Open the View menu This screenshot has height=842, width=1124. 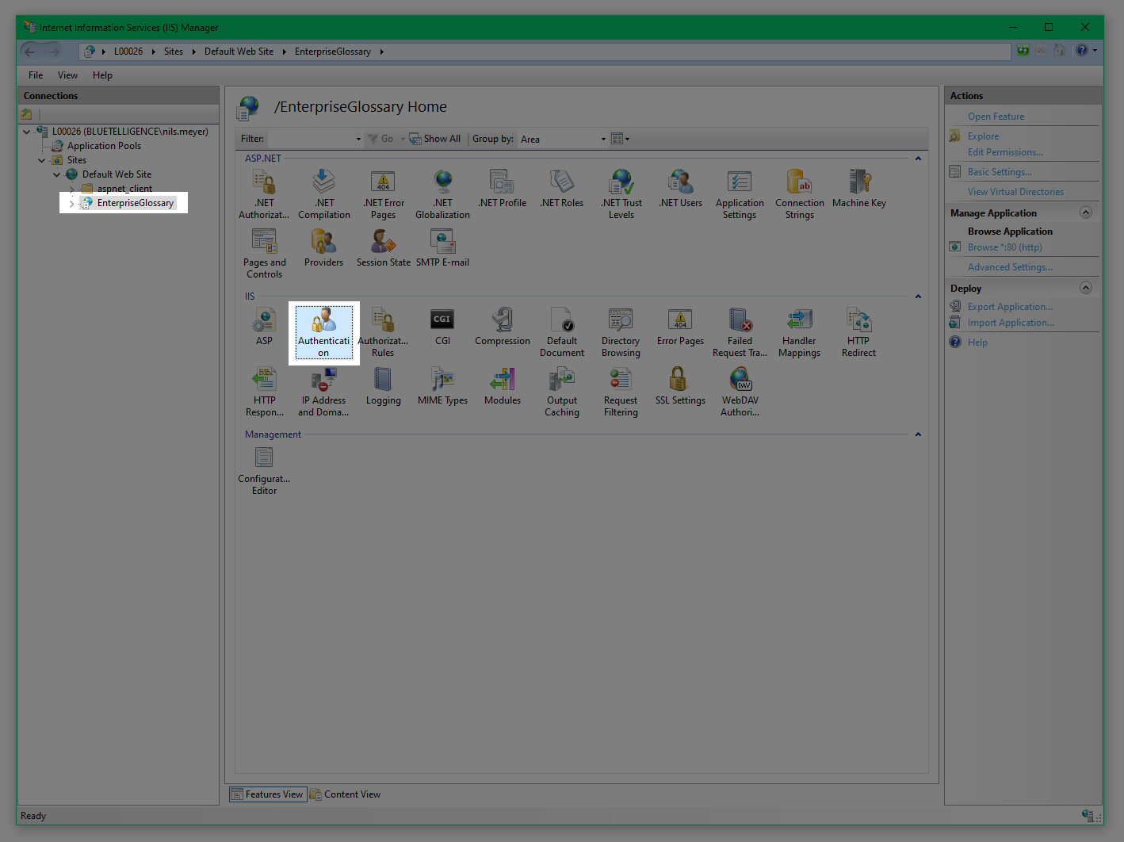(x=67, y=75)
